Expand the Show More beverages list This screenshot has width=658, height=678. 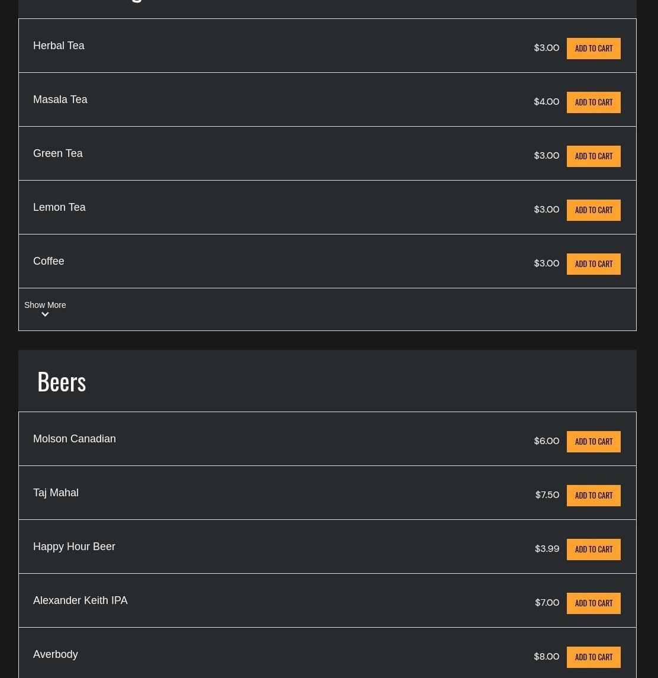(45, 305)
